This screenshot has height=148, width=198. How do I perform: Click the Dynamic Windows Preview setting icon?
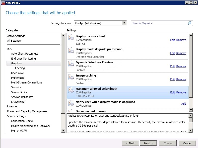[71, 64]
